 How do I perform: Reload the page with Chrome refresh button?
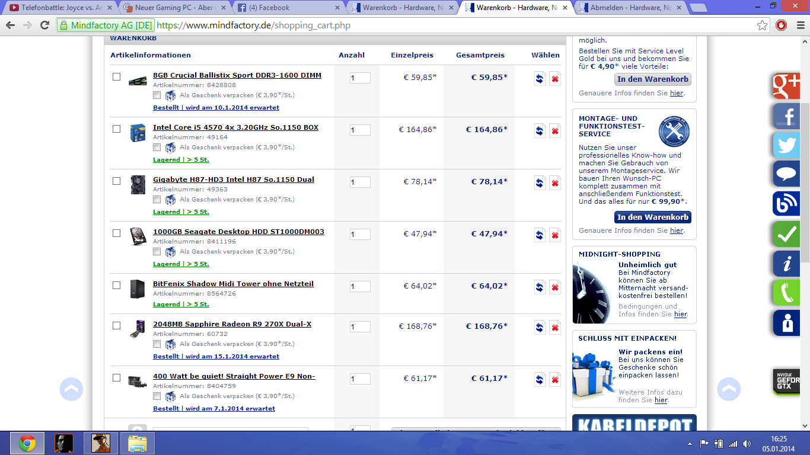pos(44,25)
